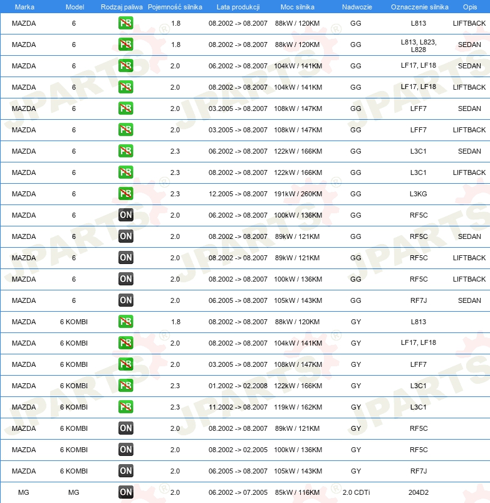Select the GY body cell in the 119kW row
The width and height of the screenshot is (490, 503).
(356, 407)
